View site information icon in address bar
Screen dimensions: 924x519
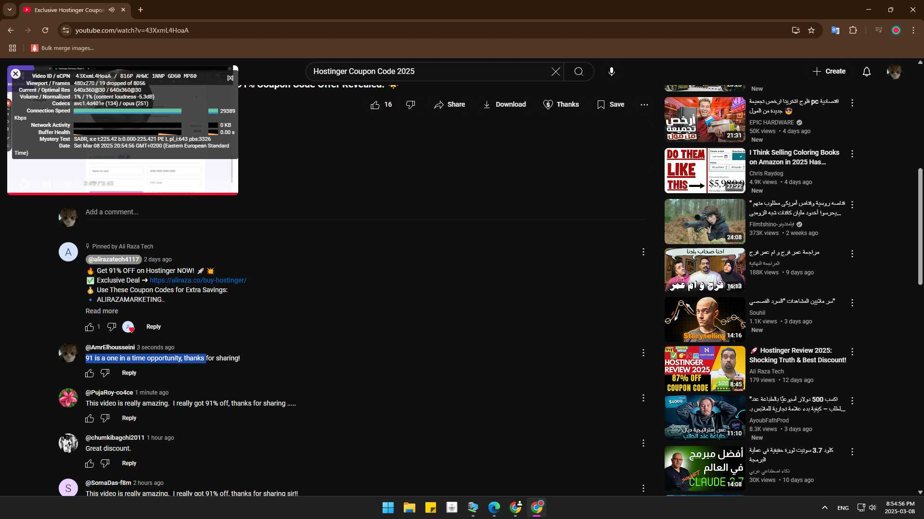point(66,30)
